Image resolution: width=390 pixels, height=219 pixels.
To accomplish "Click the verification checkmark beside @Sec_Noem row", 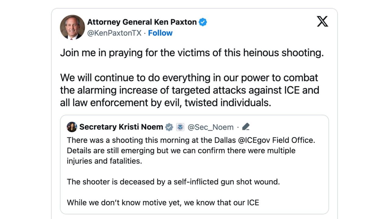I will (169, 127).
